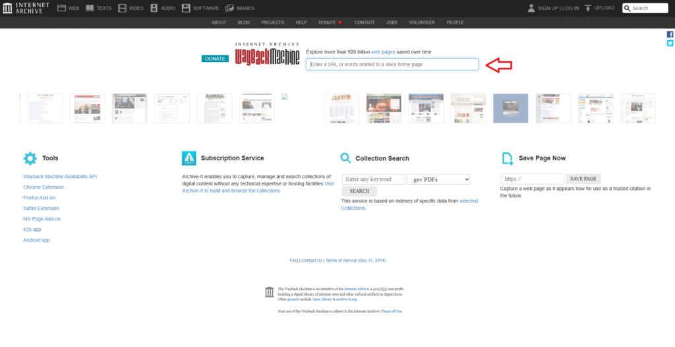The height and width of the screenshot is (347, 675).
Task: Open the People menu item
Action: (x=455, y=22)
